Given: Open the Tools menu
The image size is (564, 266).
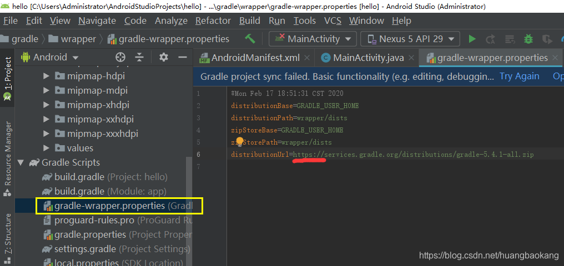Looking at the screenshot, I should (305, 21).
